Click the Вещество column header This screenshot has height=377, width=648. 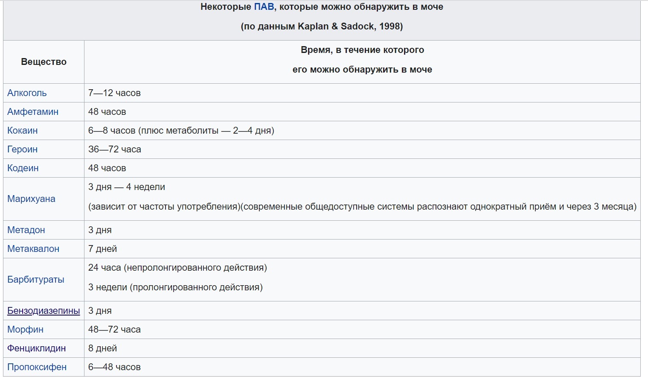(44, 62)
